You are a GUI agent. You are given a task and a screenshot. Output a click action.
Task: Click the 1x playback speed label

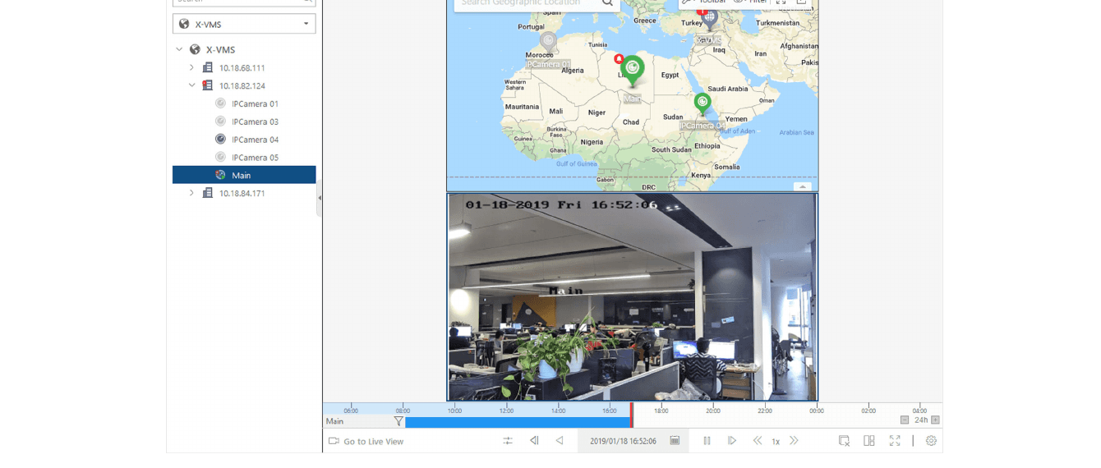click(x=776, y=442)
